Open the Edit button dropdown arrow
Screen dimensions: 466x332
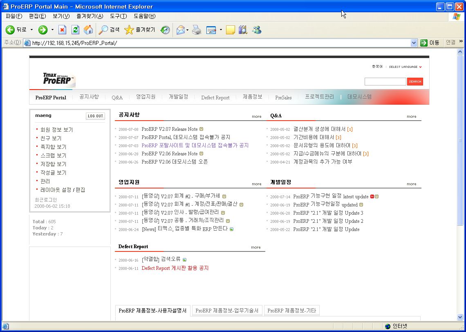[x=221, y=30]
